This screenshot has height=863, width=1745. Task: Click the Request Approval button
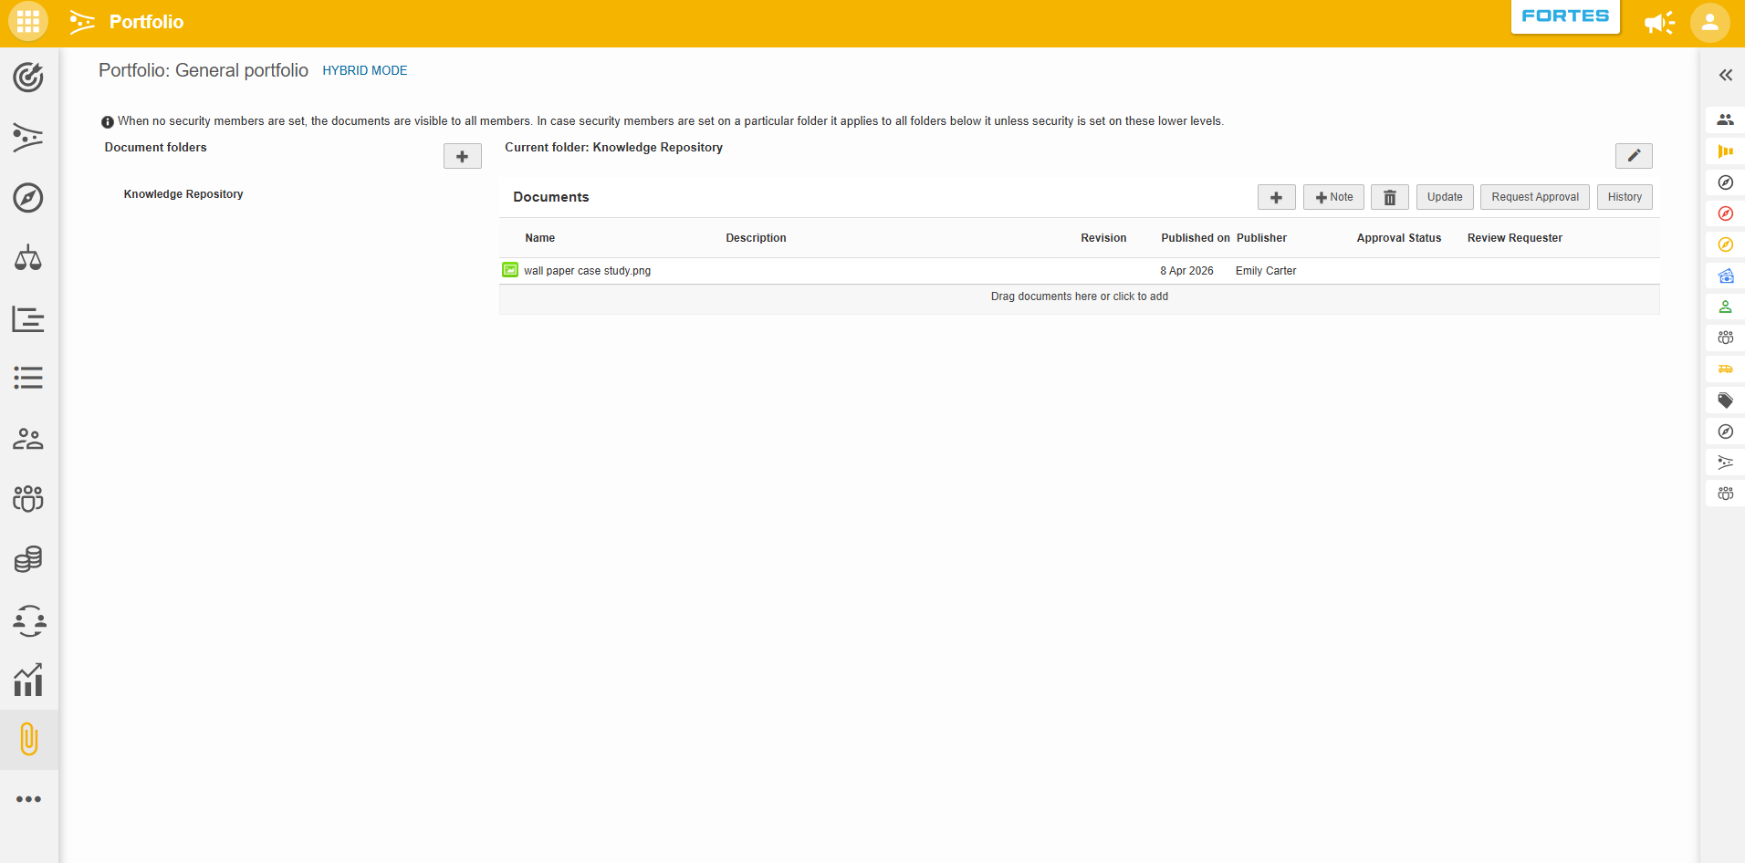pos(1535,197)
